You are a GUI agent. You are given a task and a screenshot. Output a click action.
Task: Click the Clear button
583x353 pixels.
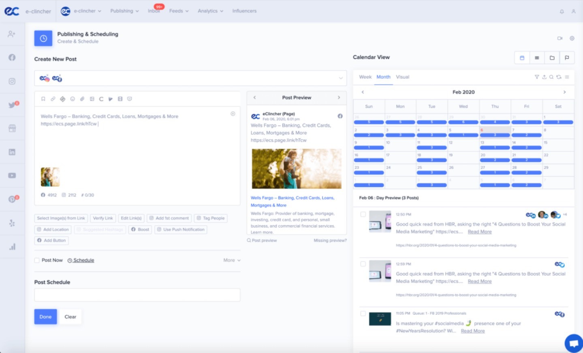click(x=70, y=317)
